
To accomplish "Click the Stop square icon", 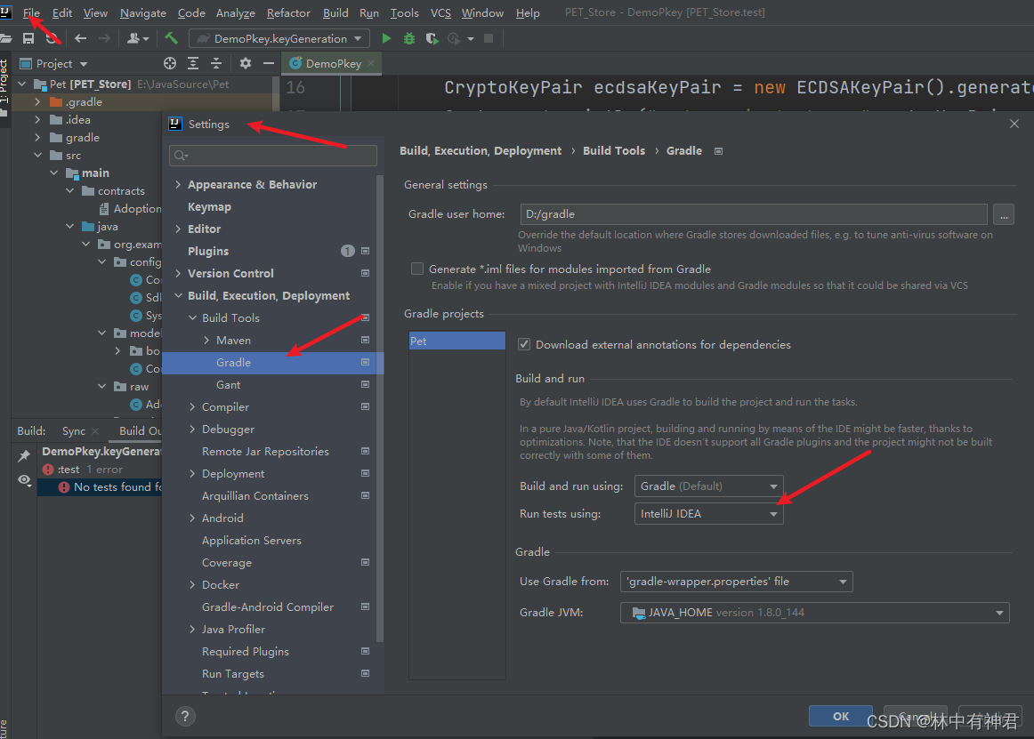I will pyautogui.click(x=489, y=38).
